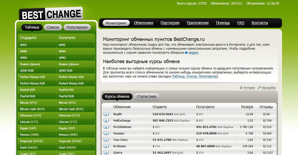Viewport: 298px width, 155px height.
Task: Go to the FAQ menu item
Action: (x=241, y=23)
